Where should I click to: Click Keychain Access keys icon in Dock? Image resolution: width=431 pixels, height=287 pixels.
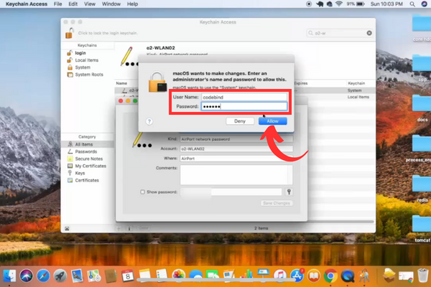364,276
